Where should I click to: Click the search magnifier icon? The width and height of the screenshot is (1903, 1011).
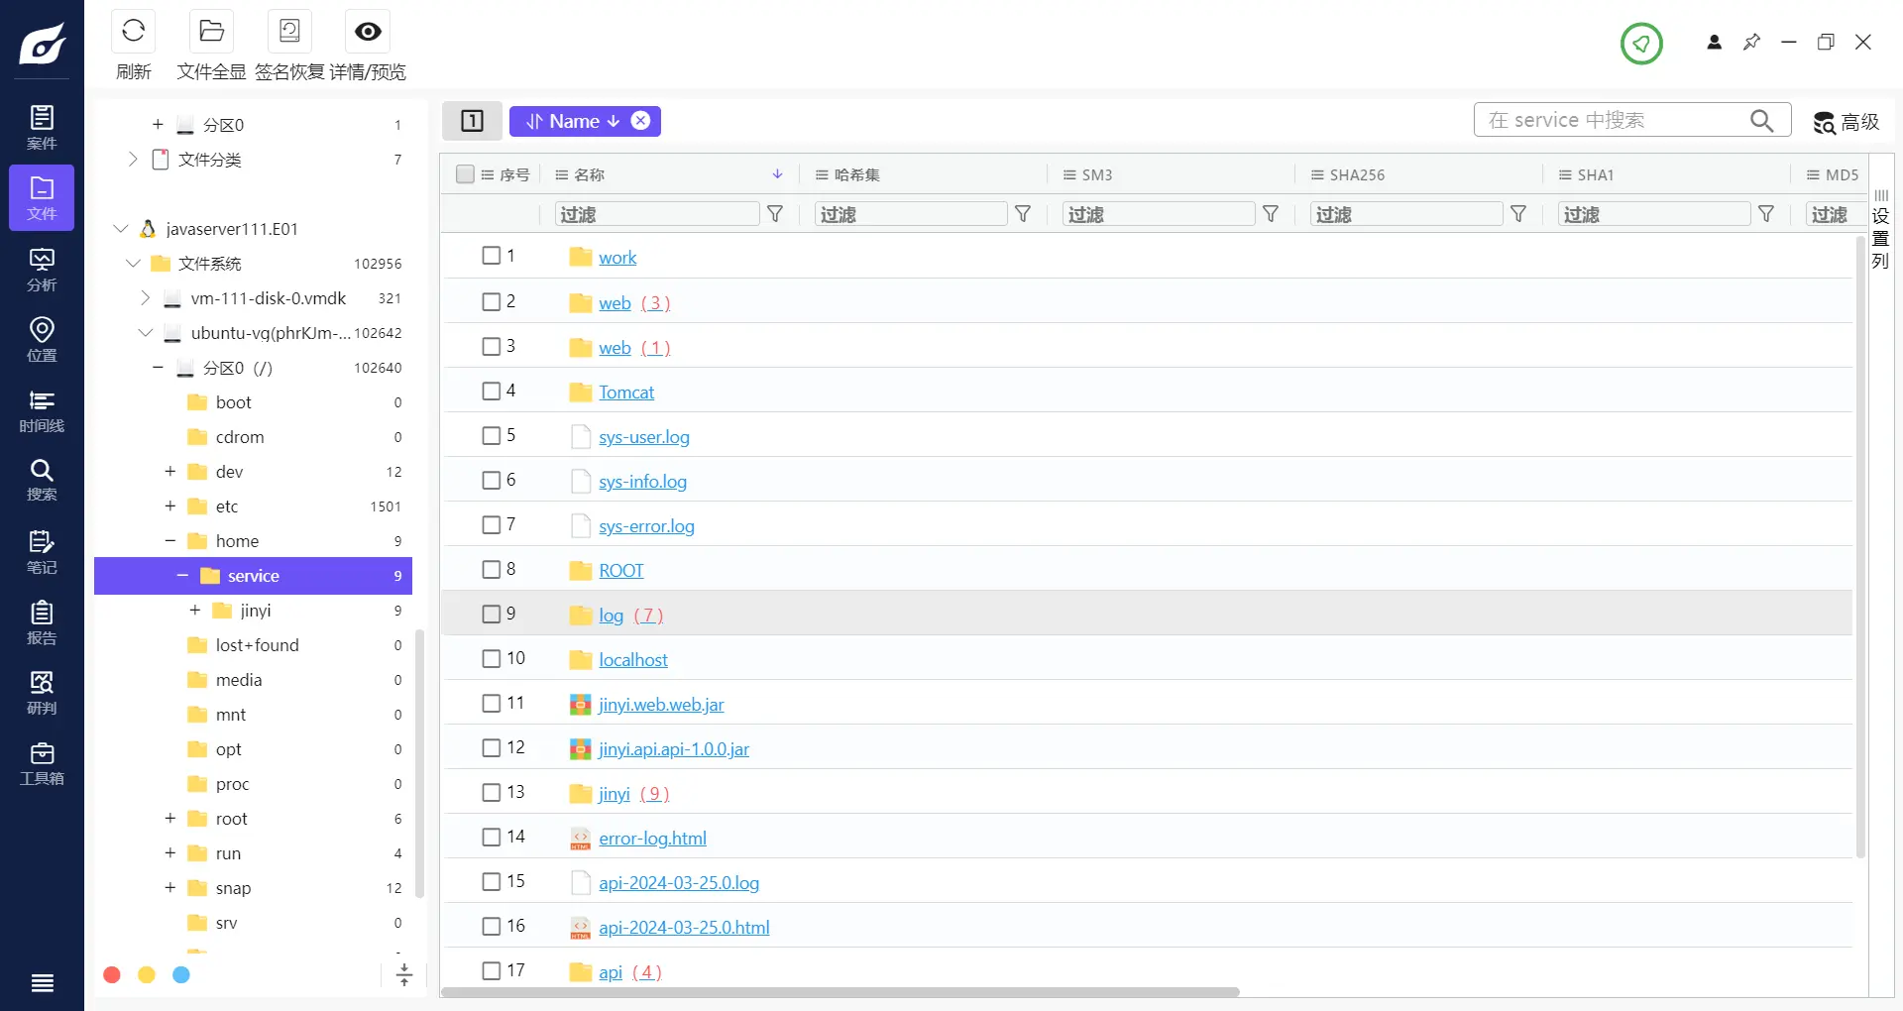point(1761,120)
